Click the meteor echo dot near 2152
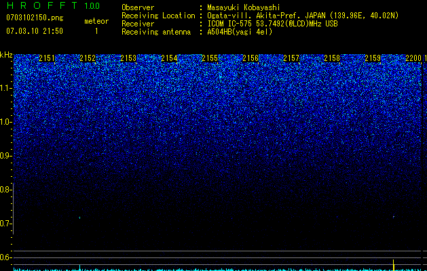 (x=80, y=217)
